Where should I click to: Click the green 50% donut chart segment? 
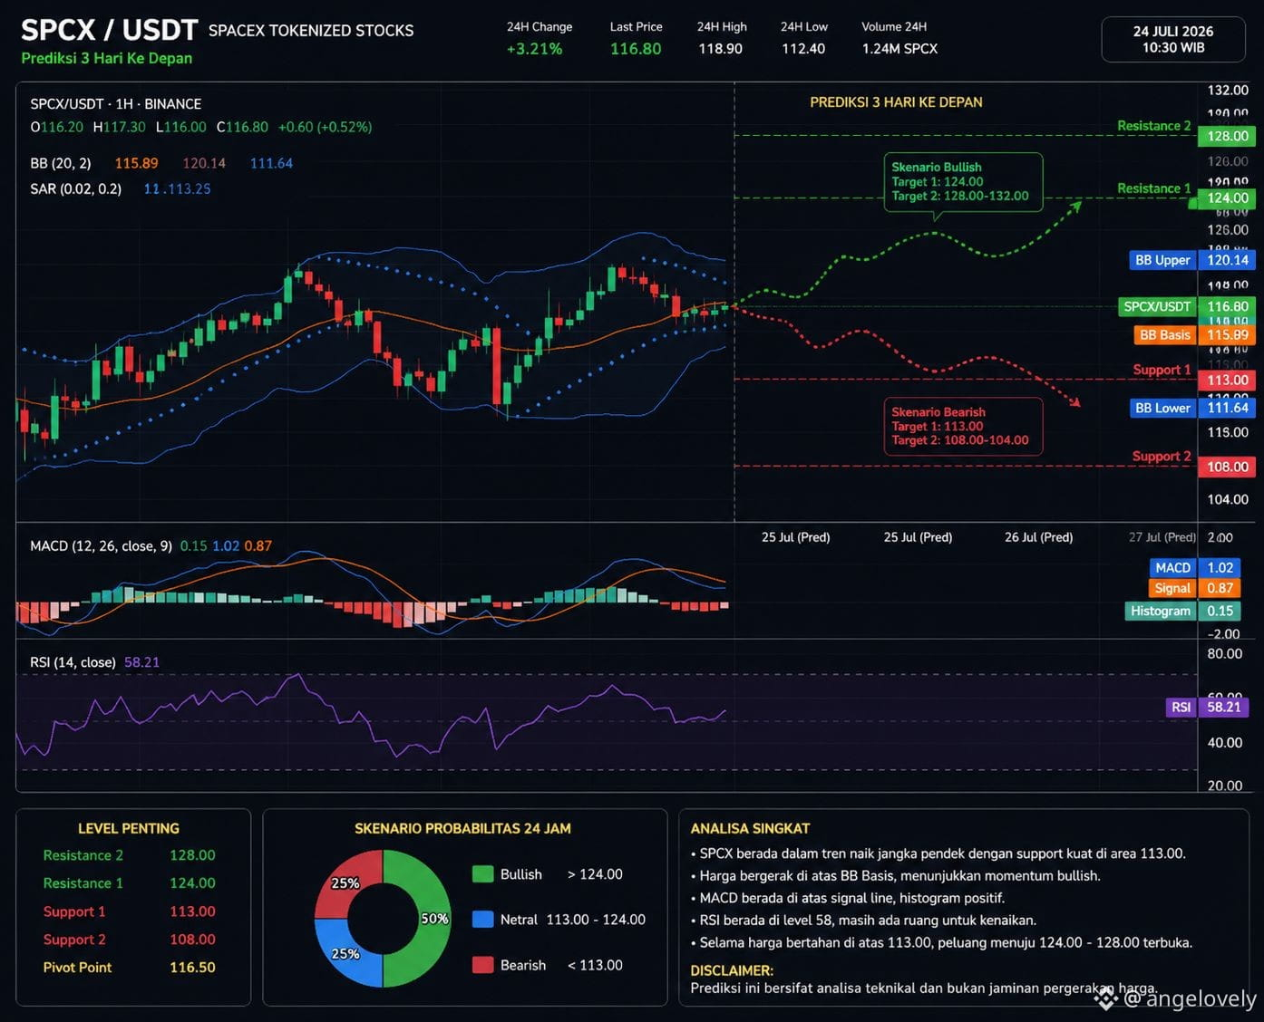tap(435, 919)
